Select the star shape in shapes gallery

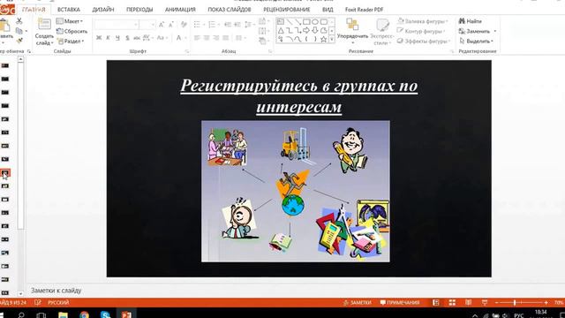(x=324, y=39)
